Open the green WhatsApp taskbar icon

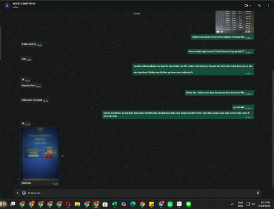click(x=170, y=204)
